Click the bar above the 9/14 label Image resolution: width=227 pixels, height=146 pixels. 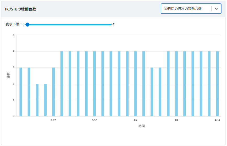point(217,84)
